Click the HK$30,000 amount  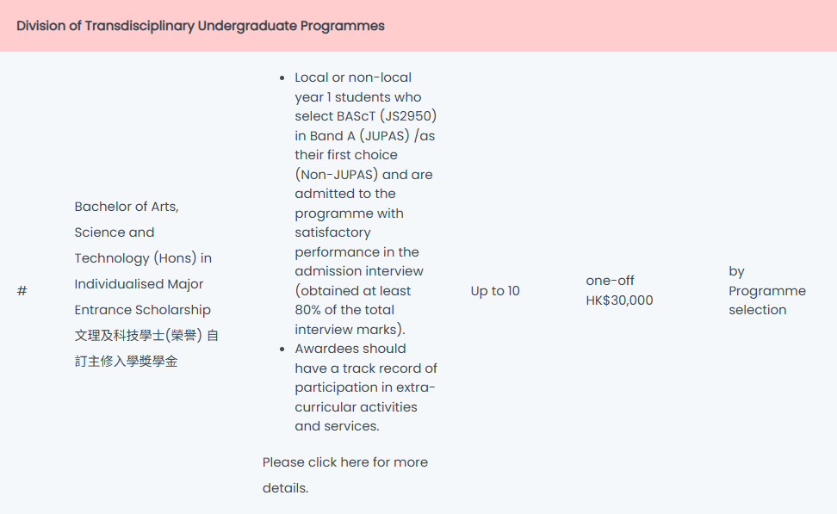pyautogui.click(x=619, y=300)
